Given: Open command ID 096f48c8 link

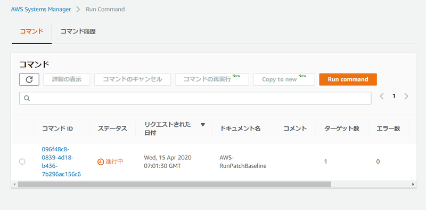Looking at the screenshot, I should pos(61,161).
